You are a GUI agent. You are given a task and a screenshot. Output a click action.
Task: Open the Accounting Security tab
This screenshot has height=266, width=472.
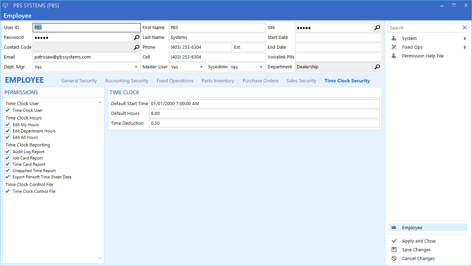click(127, 81)
